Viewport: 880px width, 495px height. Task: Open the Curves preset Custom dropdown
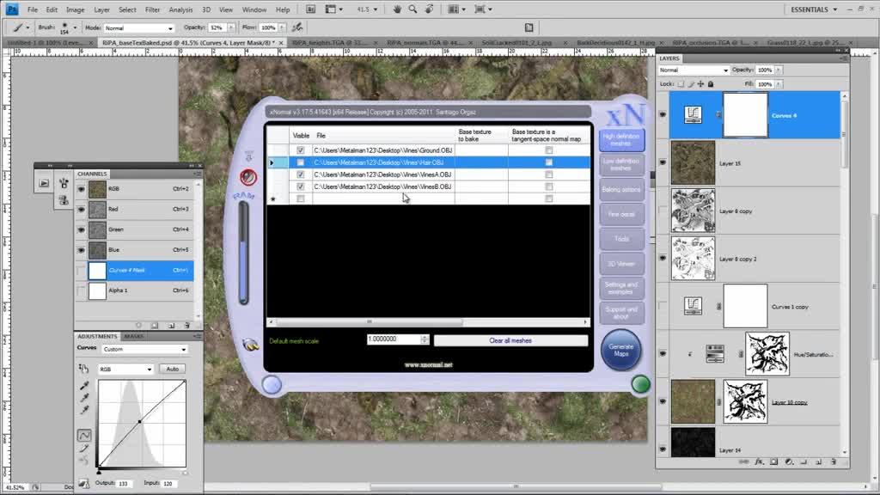[x=144, y=349]
